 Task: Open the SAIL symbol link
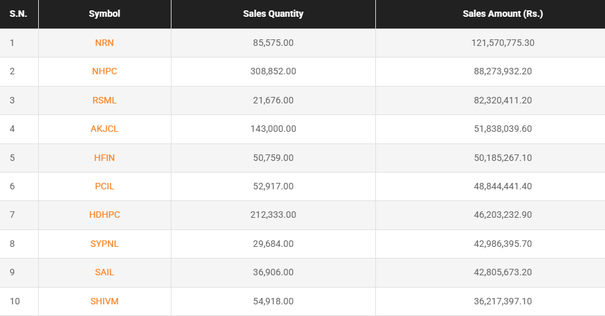coord(104,272)
